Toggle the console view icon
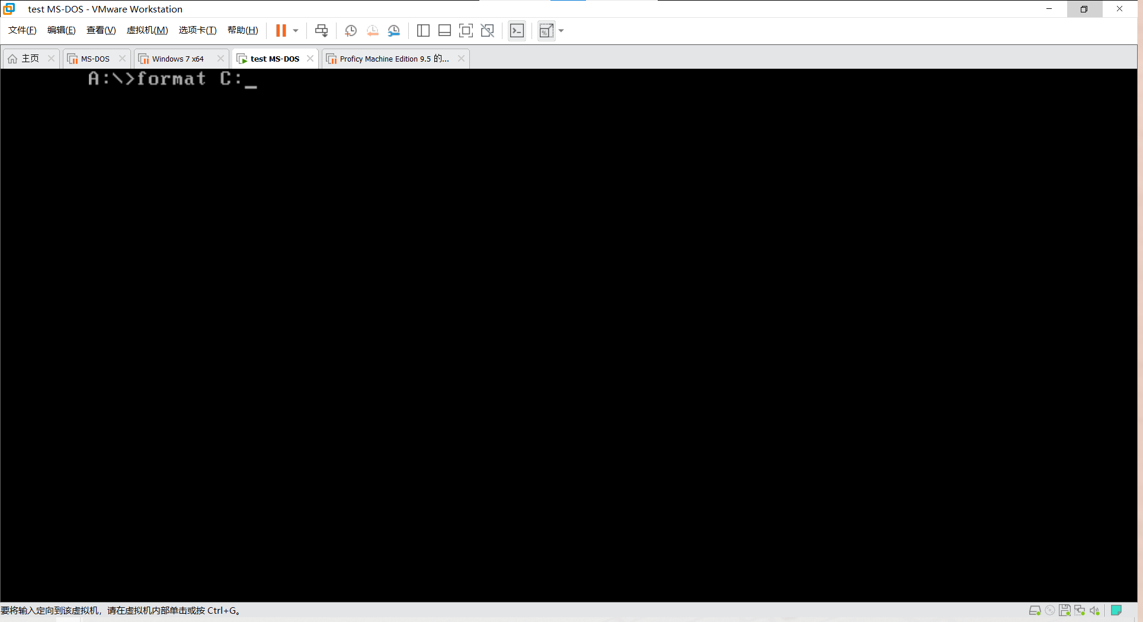The width and height of the screenshot is (1143, 622). [517, 31]
